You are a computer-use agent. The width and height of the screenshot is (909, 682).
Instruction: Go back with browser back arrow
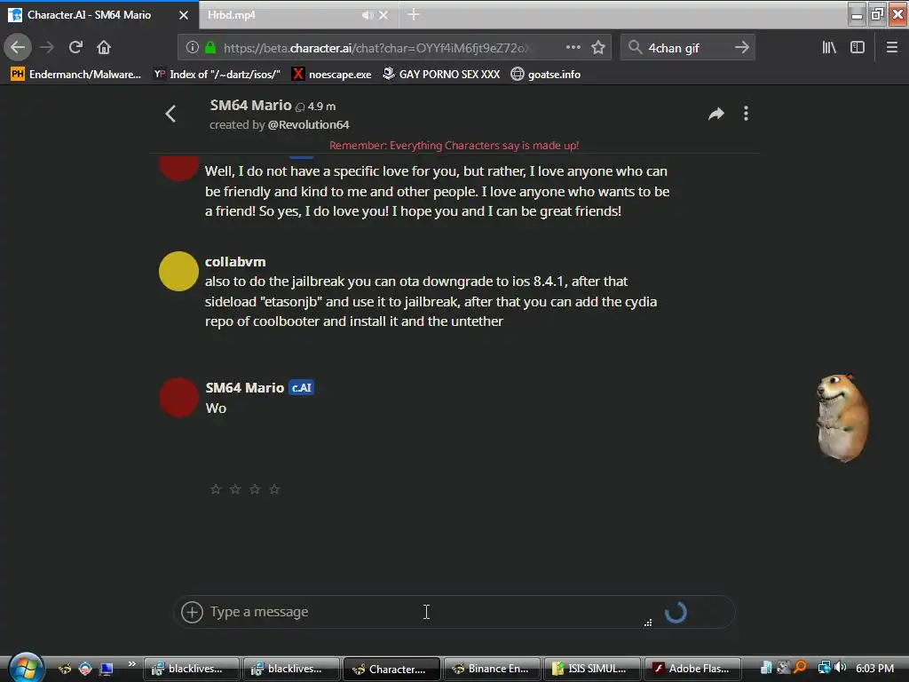click(x=18, y=47)
